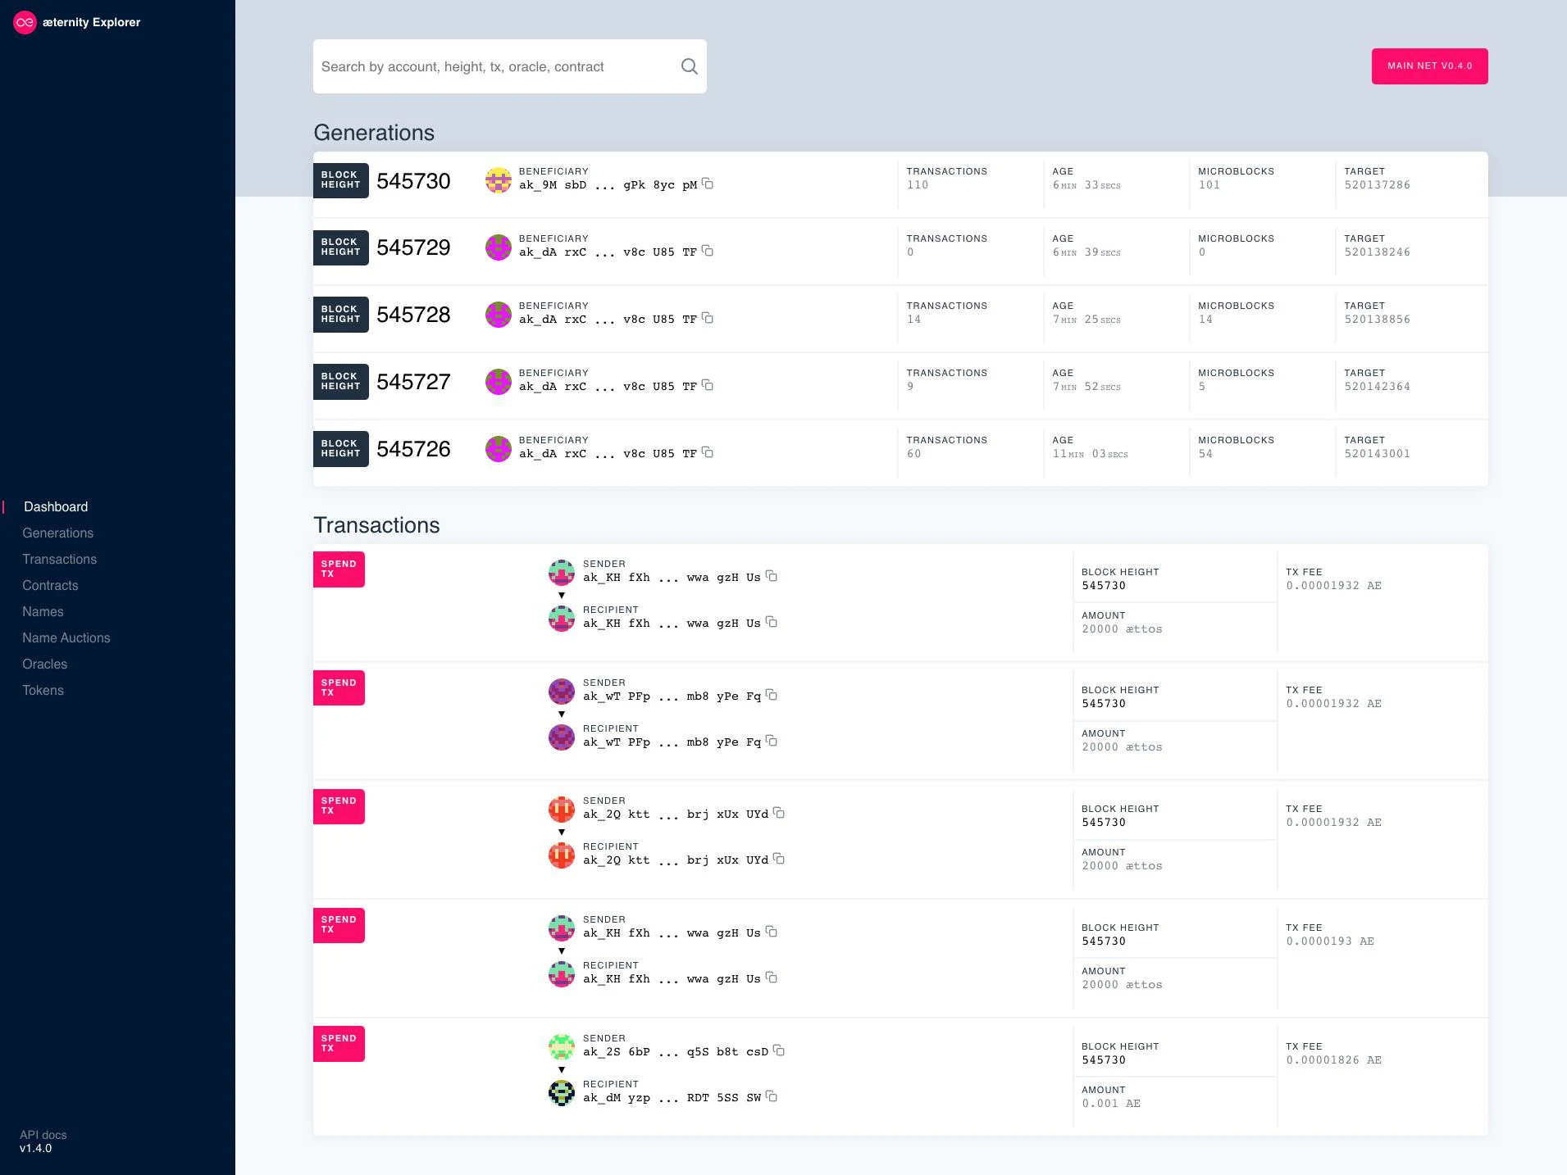Click target value 520143001
This screenshot has width=1567, height=1175.
tap(1377, 454)
